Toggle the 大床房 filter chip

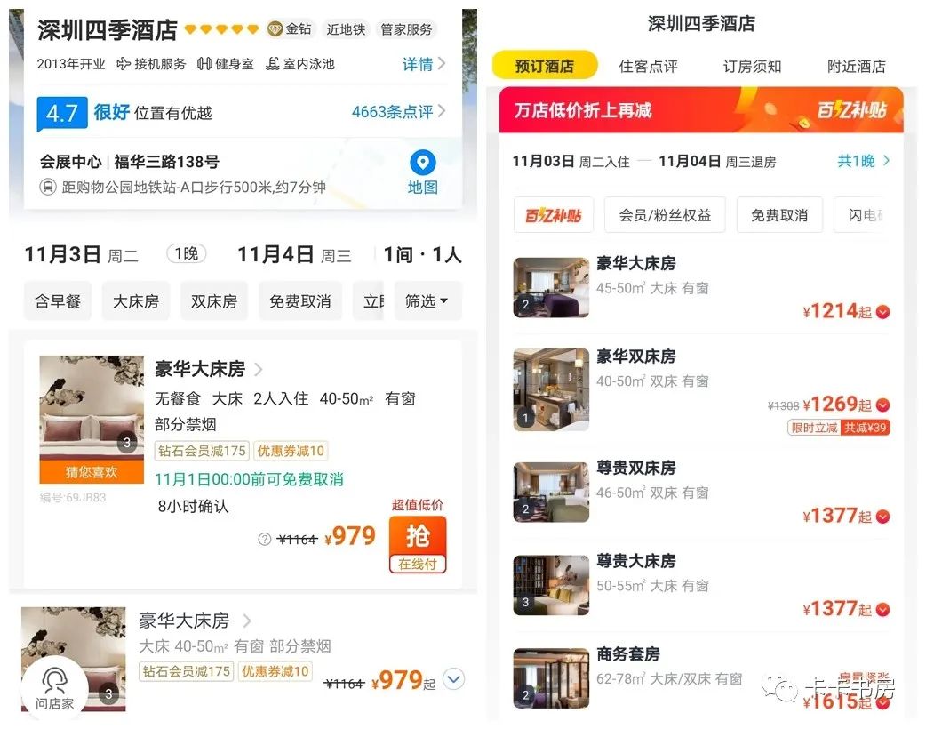coord(136,301)
